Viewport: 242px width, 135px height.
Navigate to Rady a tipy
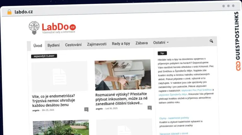(121, 44)
